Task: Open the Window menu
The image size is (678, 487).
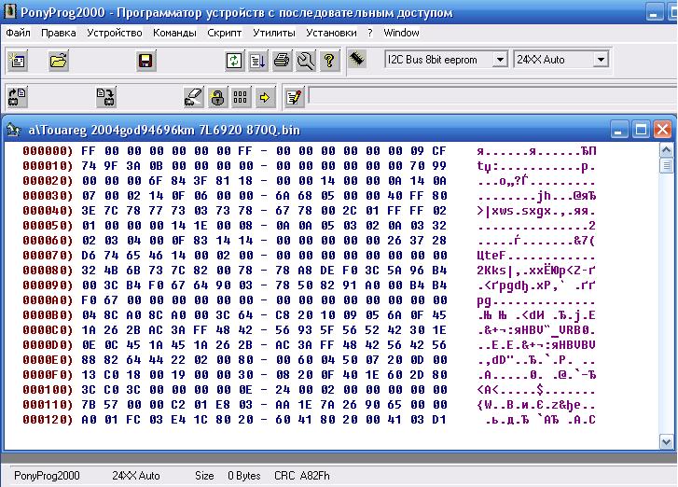Action: click(401, 33)
